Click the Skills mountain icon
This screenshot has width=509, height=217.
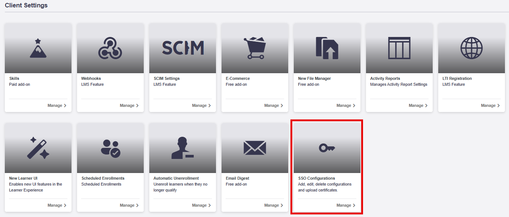coord(38,48)
